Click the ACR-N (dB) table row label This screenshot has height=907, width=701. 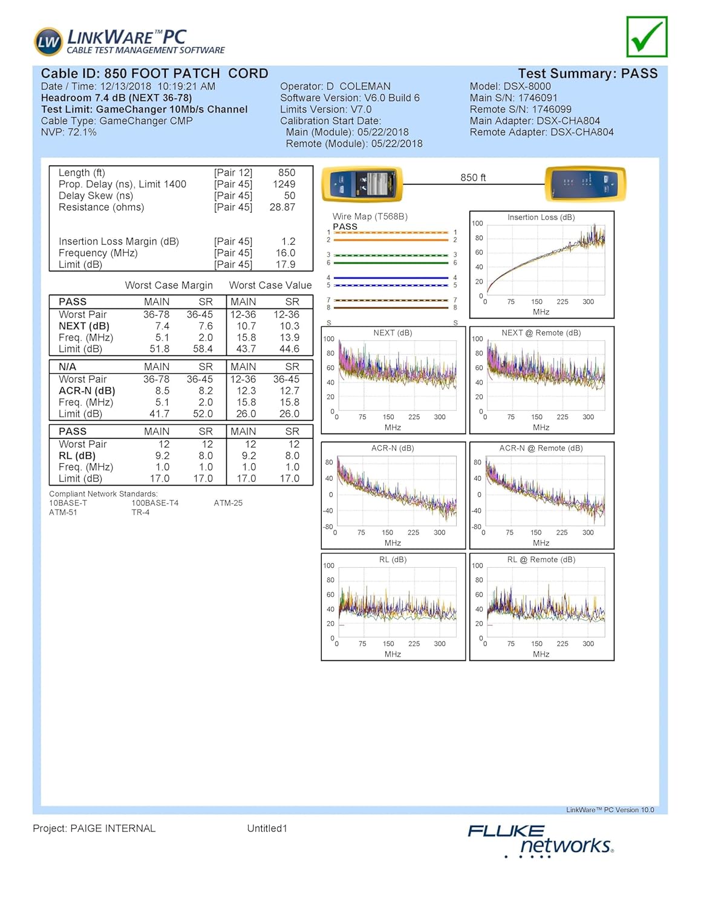point(86,391)
